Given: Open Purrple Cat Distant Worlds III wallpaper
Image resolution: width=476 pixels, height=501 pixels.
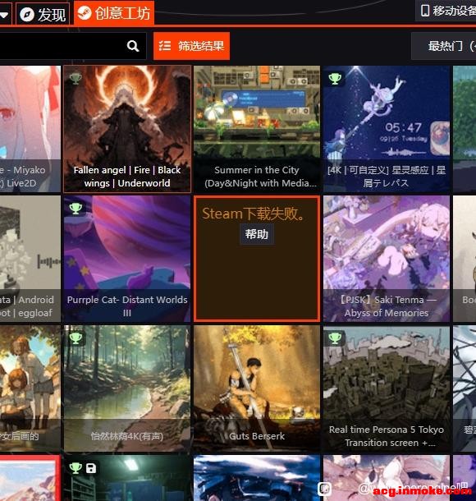Looking at the screenshot, I should click(x=127, y=259).
